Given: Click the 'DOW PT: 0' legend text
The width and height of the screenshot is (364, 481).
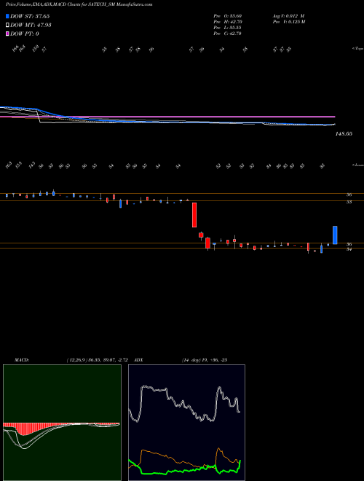Looking at the screenshot, I should point(25,34).
